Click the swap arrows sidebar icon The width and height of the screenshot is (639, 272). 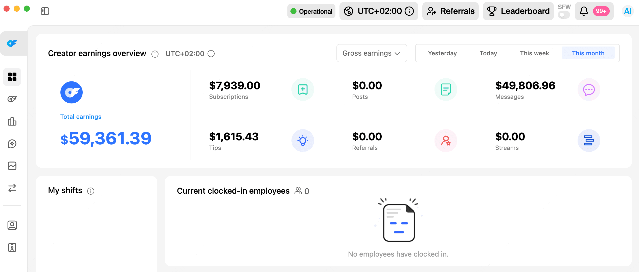[12, 188]
